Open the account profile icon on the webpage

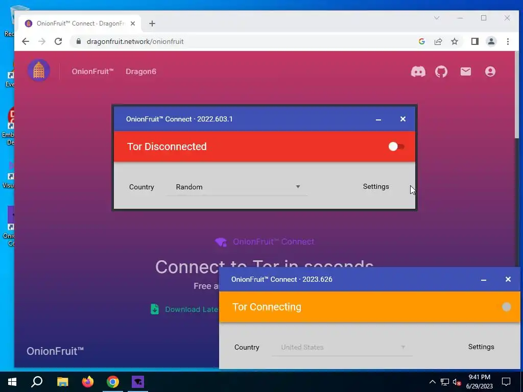pos(490,71)
